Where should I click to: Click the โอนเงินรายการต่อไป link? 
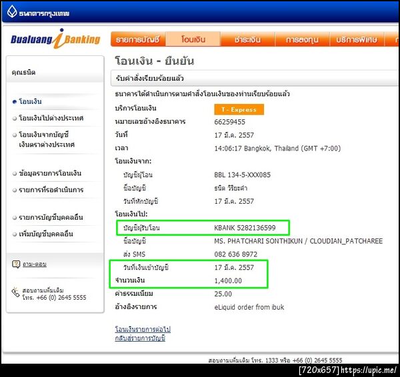point(143,329)
